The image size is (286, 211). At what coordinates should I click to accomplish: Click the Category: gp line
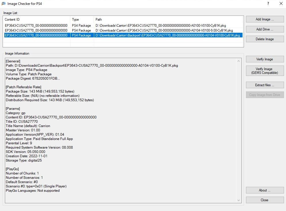point(16,113)
